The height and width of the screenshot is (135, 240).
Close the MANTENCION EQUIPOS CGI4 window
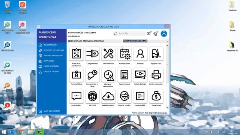coord(167,26)
